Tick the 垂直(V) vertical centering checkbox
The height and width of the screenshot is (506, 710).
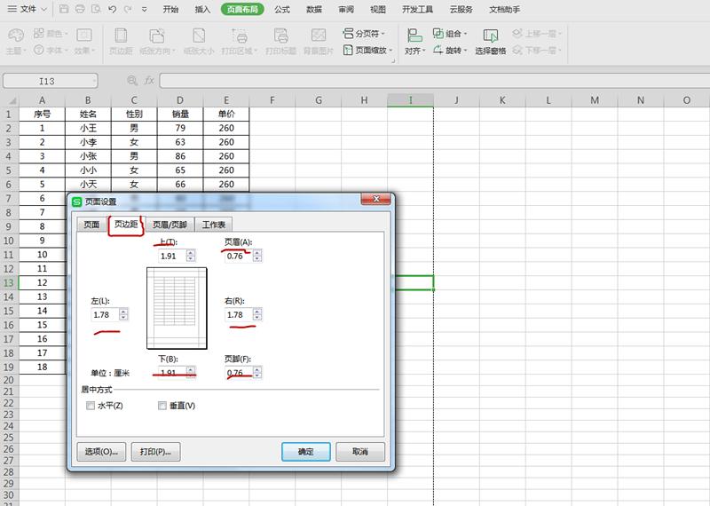click(162, 406)
